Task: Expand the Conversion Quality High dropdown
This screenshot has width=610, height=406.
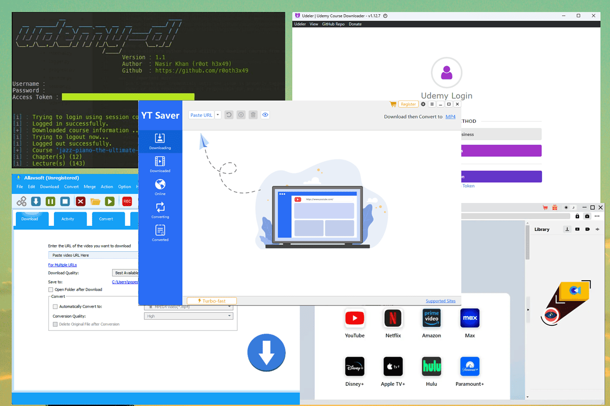Action: pos(188,315)
